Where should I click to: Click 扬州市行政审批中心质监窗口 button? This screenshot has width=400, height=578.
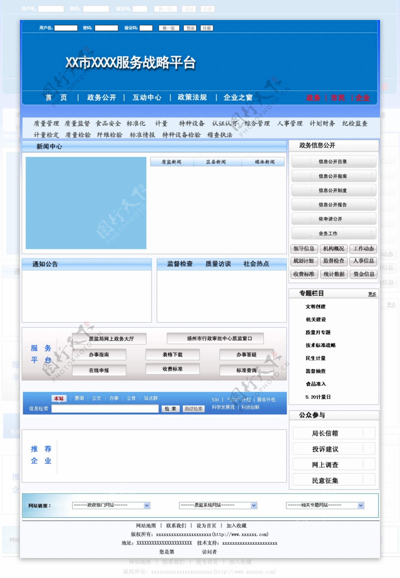coord(215,338)
